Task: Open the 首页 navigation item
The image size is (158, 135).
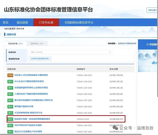Action: (x=6, y=23)
